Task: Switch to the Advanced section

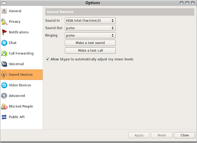Action: coord(22,96)
